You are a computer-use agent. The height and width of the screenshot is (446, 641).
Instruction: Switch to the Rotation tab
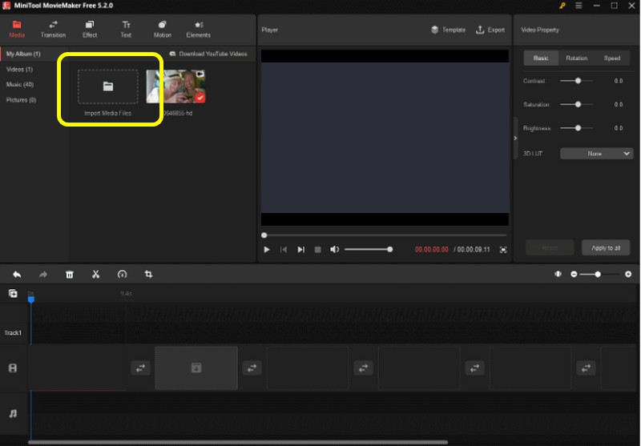(576, 58)
